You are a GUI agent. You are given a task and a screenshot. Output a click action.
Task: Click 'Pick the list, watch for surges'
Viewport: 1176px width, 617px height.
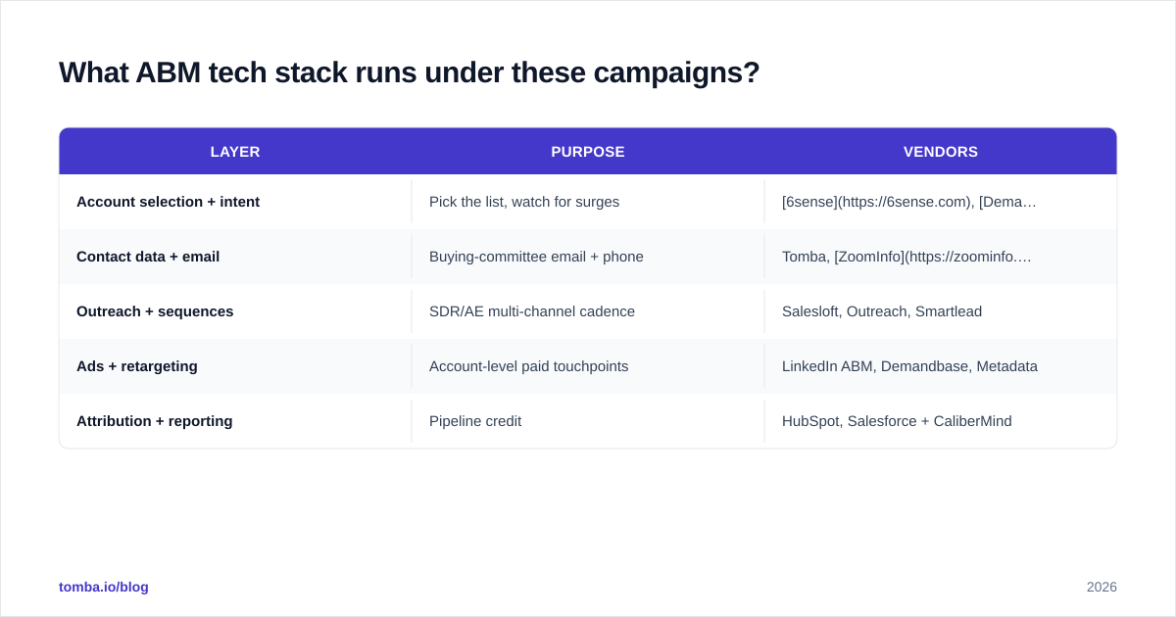[x=524, y=202]
